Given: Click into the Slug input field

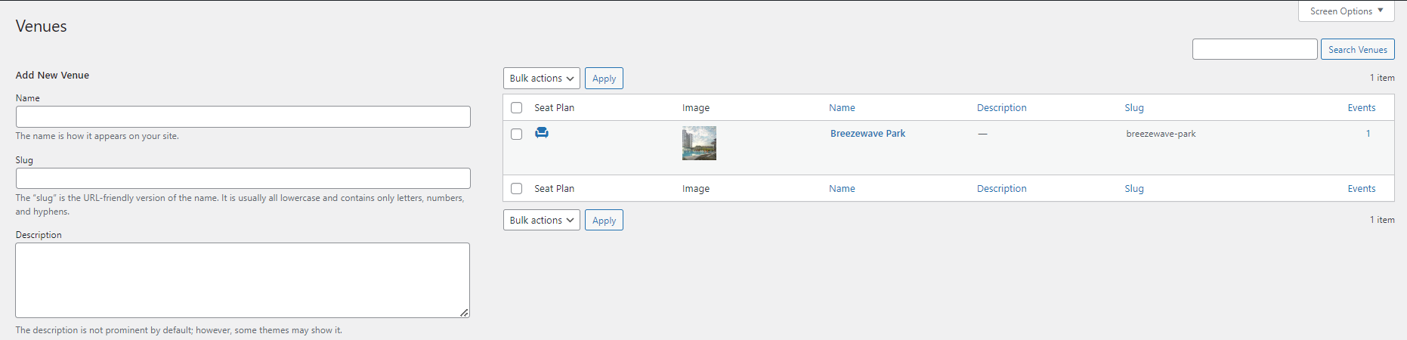Looking at the screenshot, I should pos(243,178).
